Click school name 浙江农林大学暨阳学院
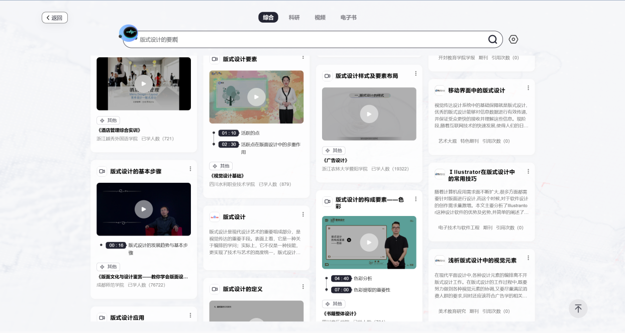Screen dimensions: 625x333 (x=345, y=169)
